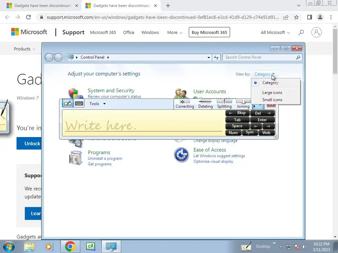Expand the More menu on Microsoft Support
The width and height of the screenshot is (338, 253).
(175, 32)
